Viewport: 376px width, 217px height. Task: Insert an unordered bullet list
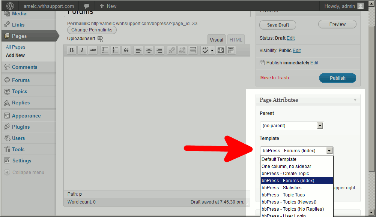click(105, 51)
